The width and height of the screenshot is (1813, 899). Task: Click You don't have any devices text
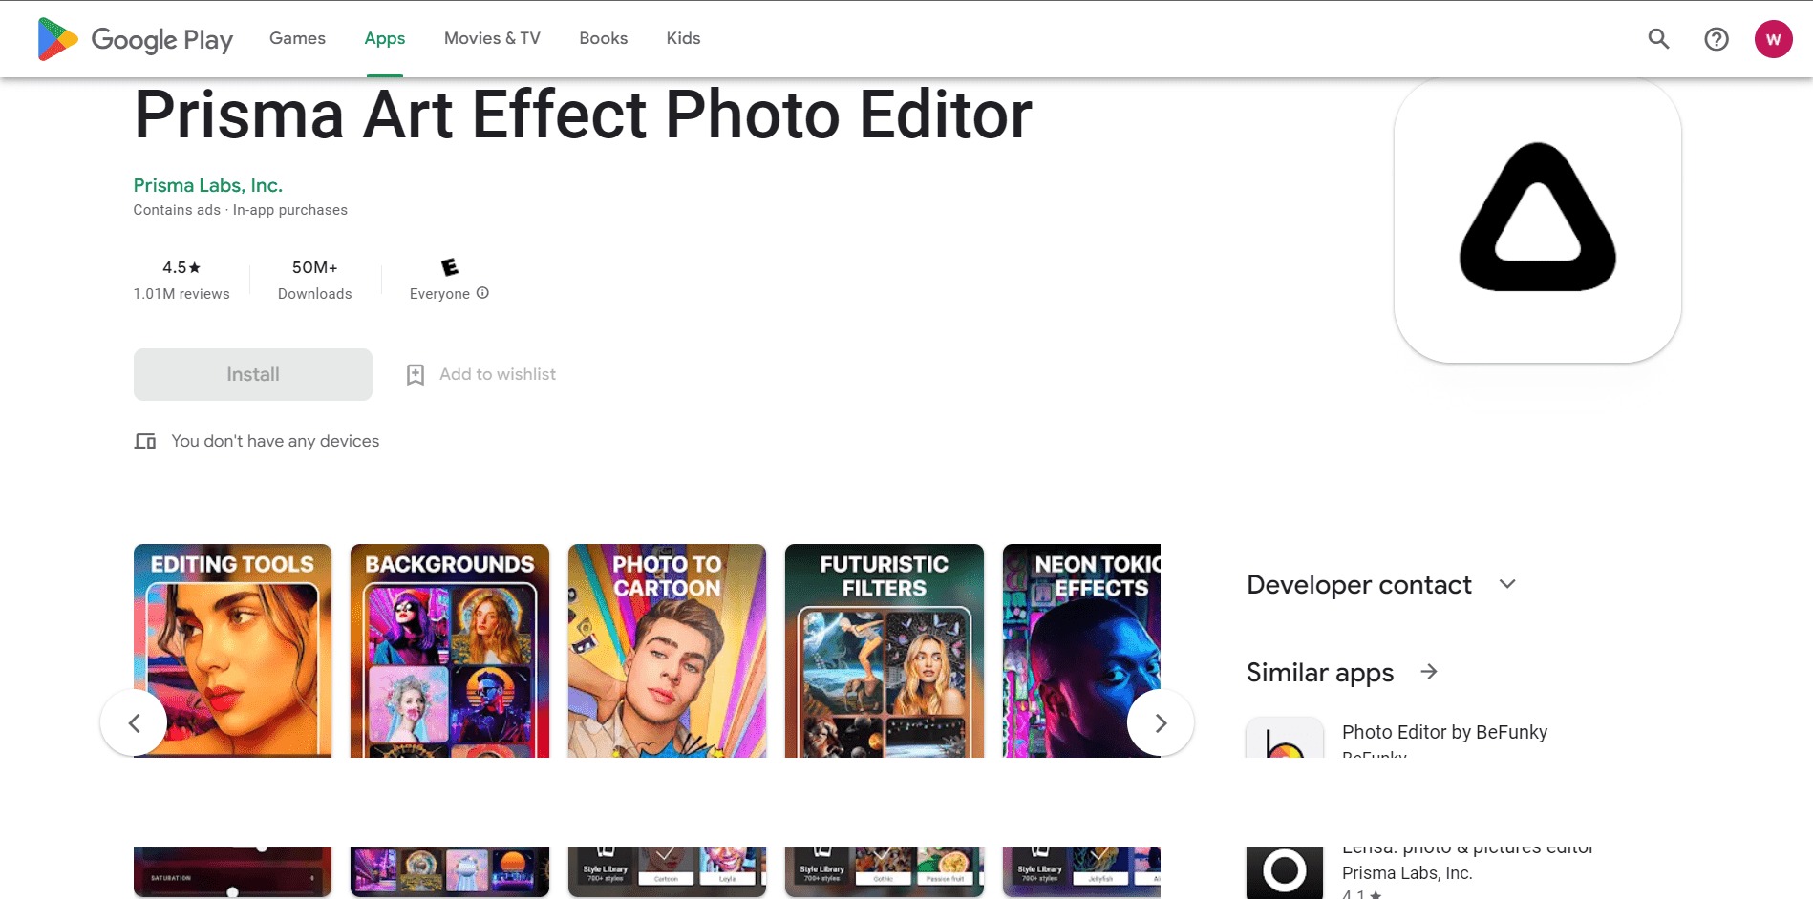click(275, 441)
